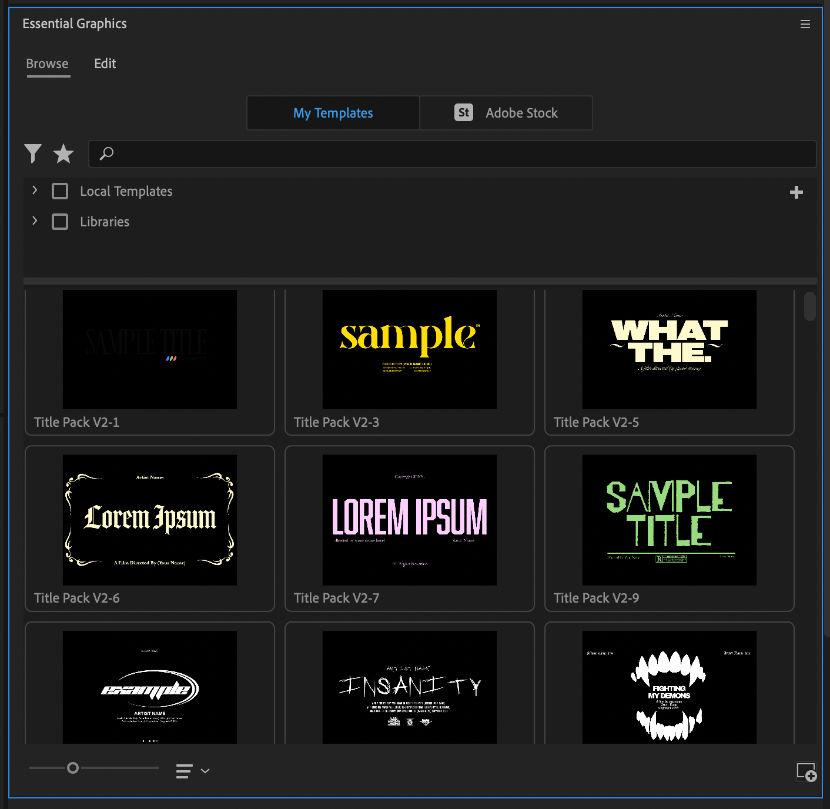
Task: Select the Browse tab
Action: click(x=47, y=63)
